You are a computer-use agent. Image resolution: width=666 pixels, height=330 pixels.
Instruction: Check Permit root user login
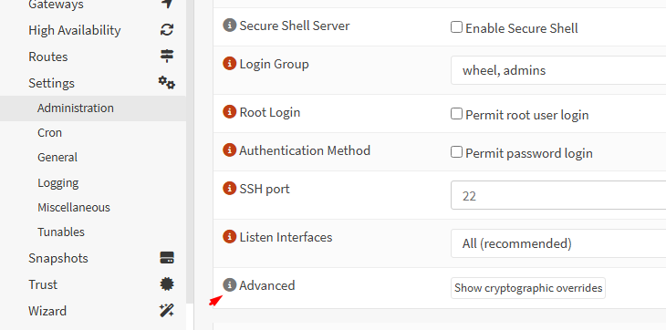point(456,114)
